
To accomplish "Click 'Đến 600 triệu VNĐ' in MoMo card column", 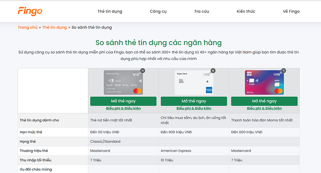I will click(x=247, y=132).
